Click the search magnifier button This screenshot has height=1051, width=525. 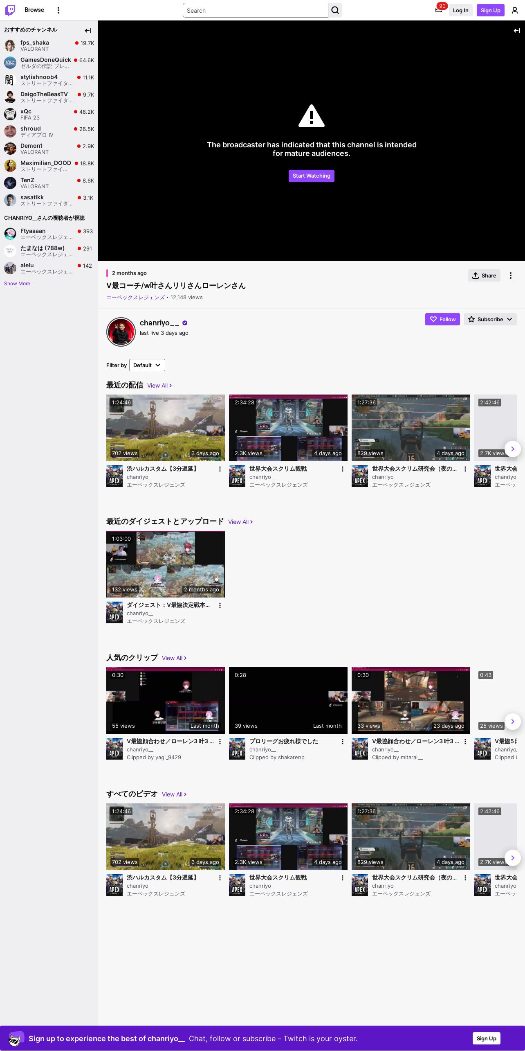pos(335,10)
